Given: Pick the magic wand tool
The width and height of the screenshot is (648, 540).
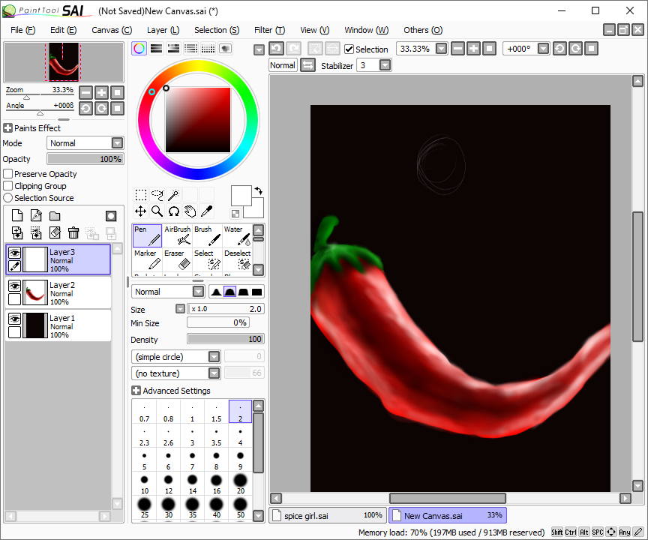Looking at the screenshot, I should [173, 194].
